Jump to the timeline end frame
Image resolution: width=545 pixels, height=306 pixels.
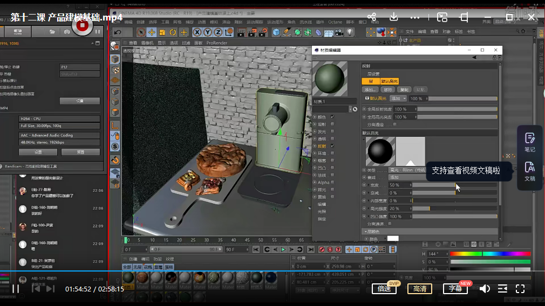coord(311,249)
